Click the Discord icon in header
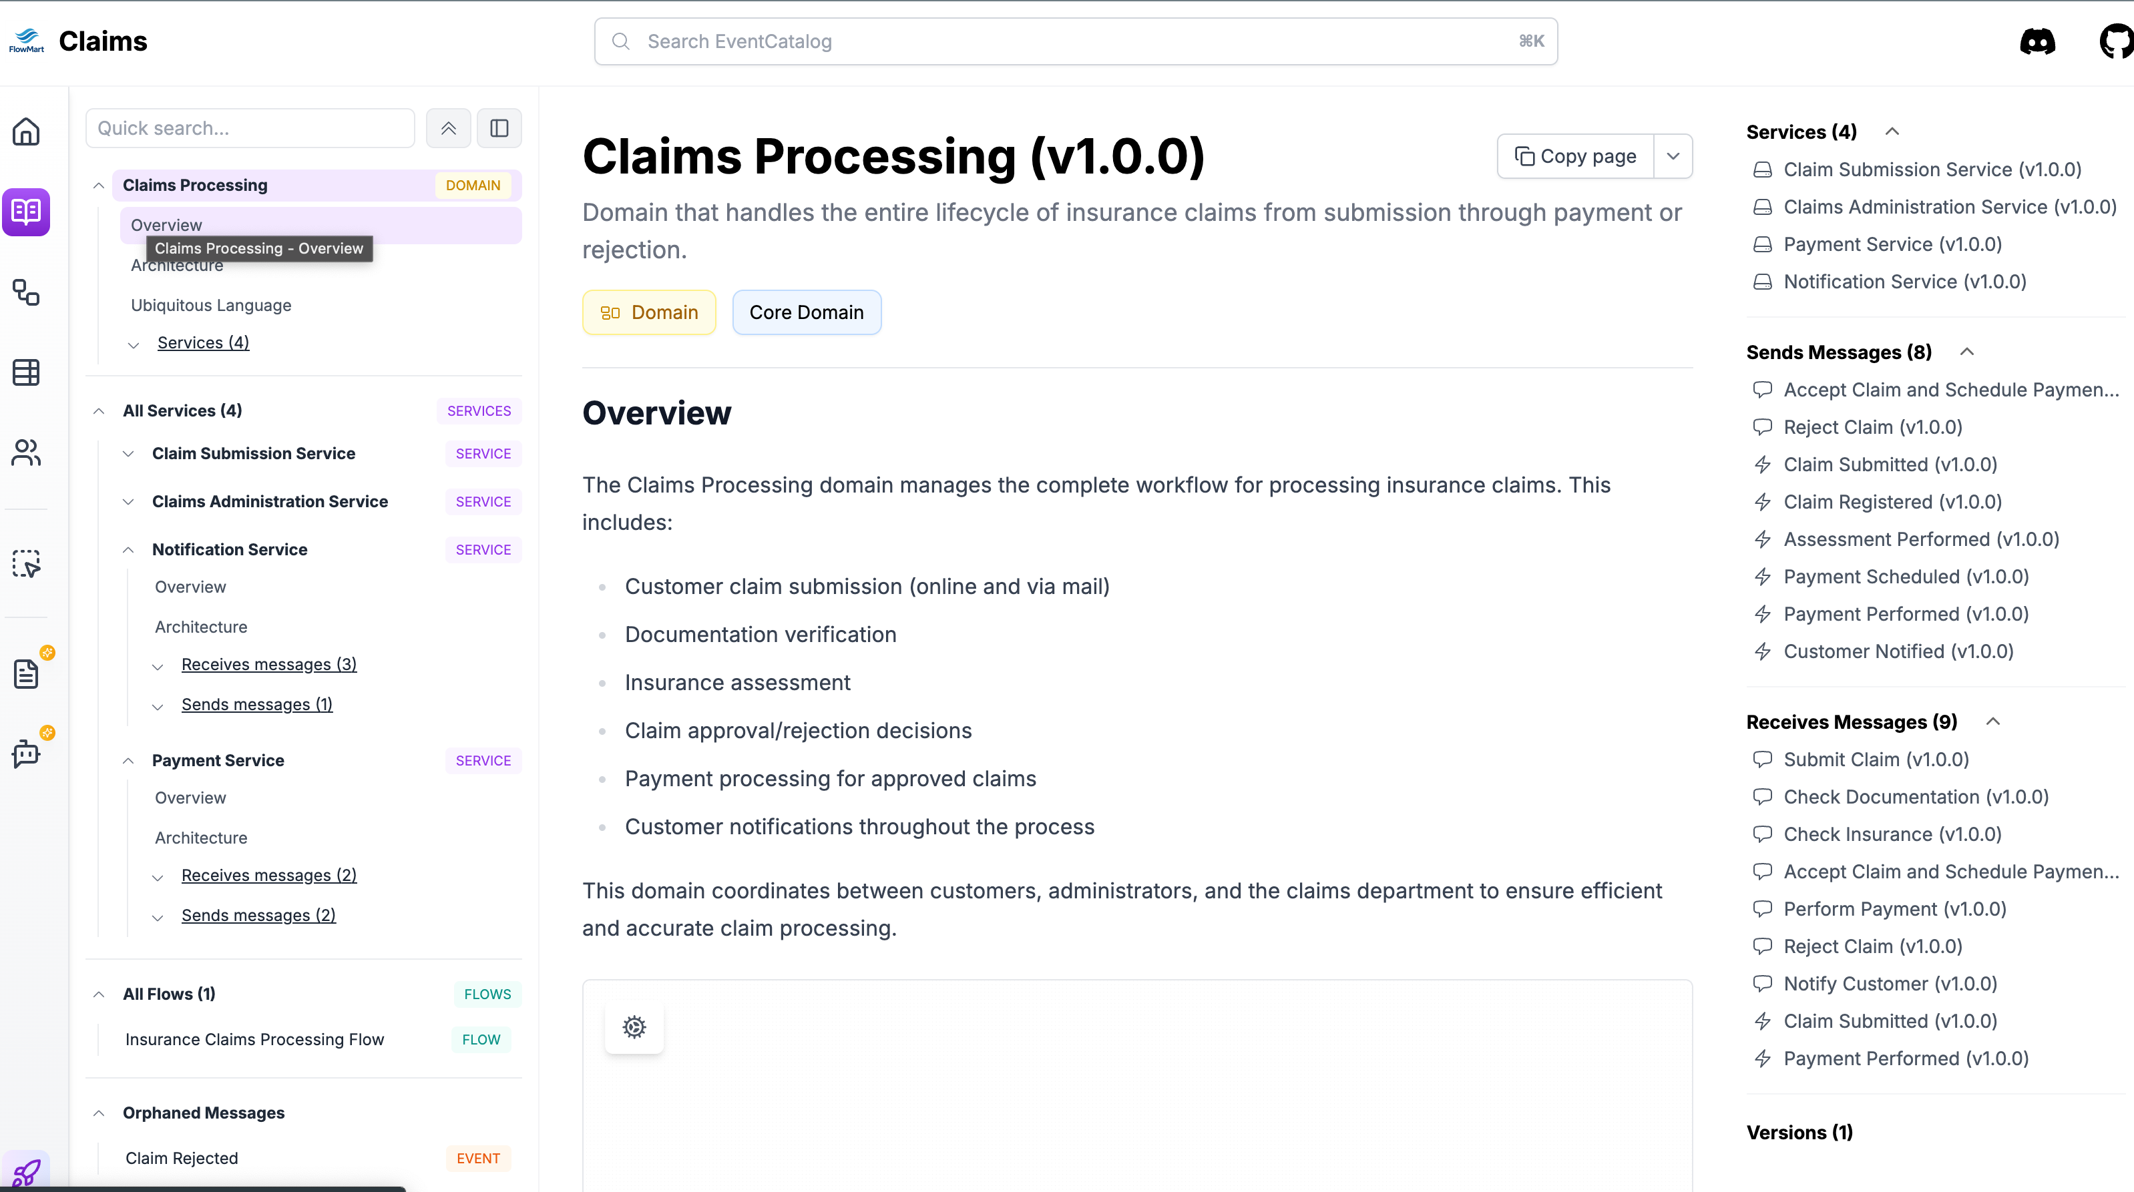Image resolution: width=2134 pixels, height=1192 pixels. [x=2037, y=41]
